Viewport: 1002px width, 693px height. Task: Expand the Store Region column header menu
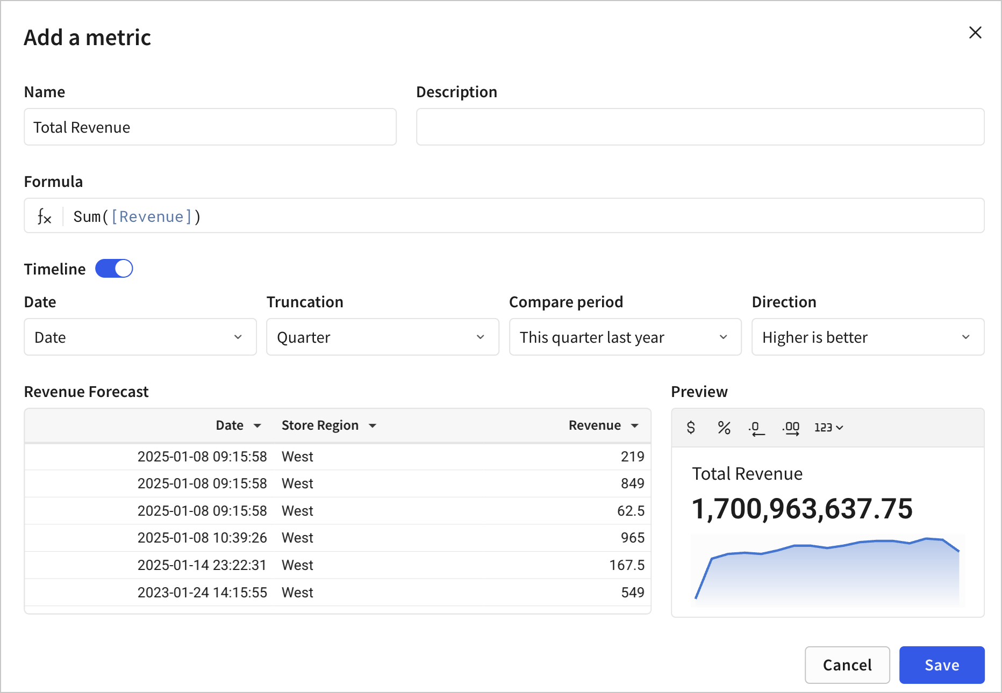[x=373, y=426]
